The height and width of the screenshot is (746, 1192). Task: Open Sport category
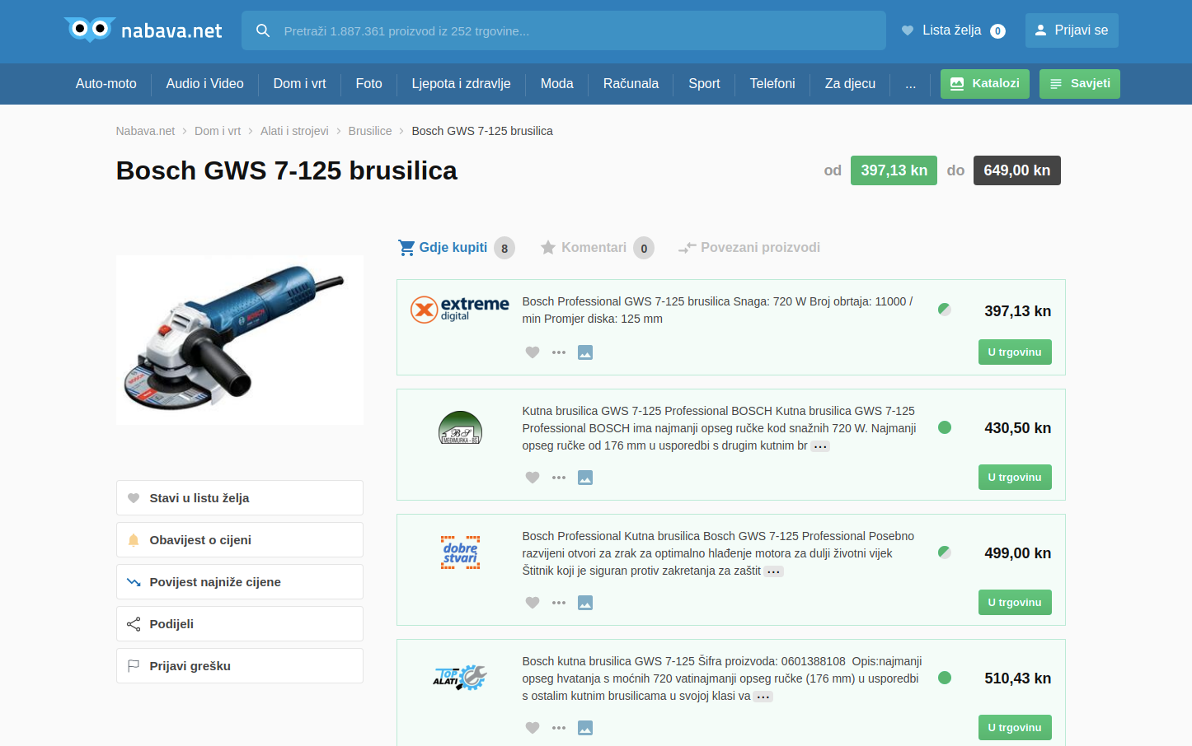point(704,84)
